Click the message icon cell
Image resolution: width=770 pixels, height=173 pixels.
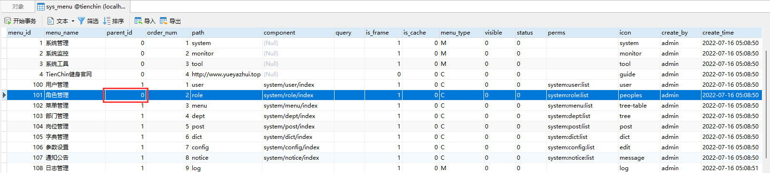point(639,158)
